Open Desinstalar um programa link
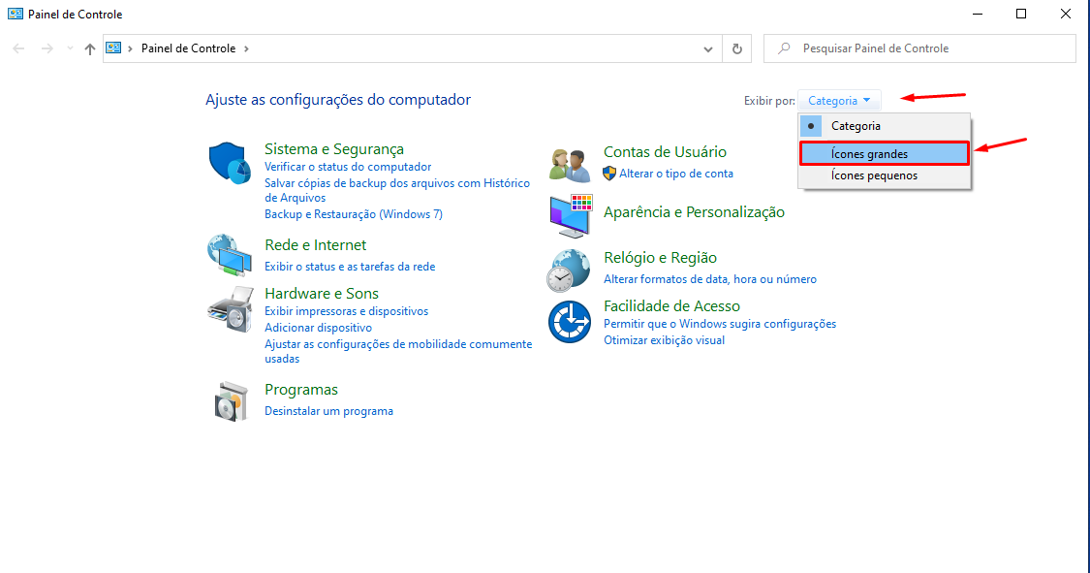This screenshot has height=573, width=1090. (328, 411)
